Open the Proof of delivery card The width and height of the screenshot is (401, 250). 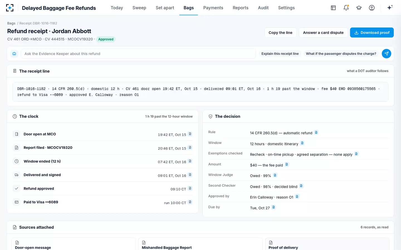pos(327,244)
